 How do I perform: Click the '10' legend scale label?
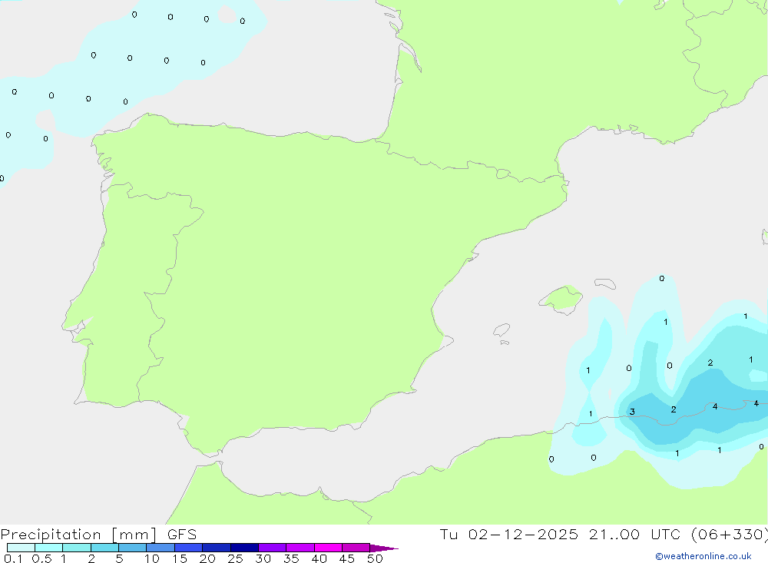point(152,558)
